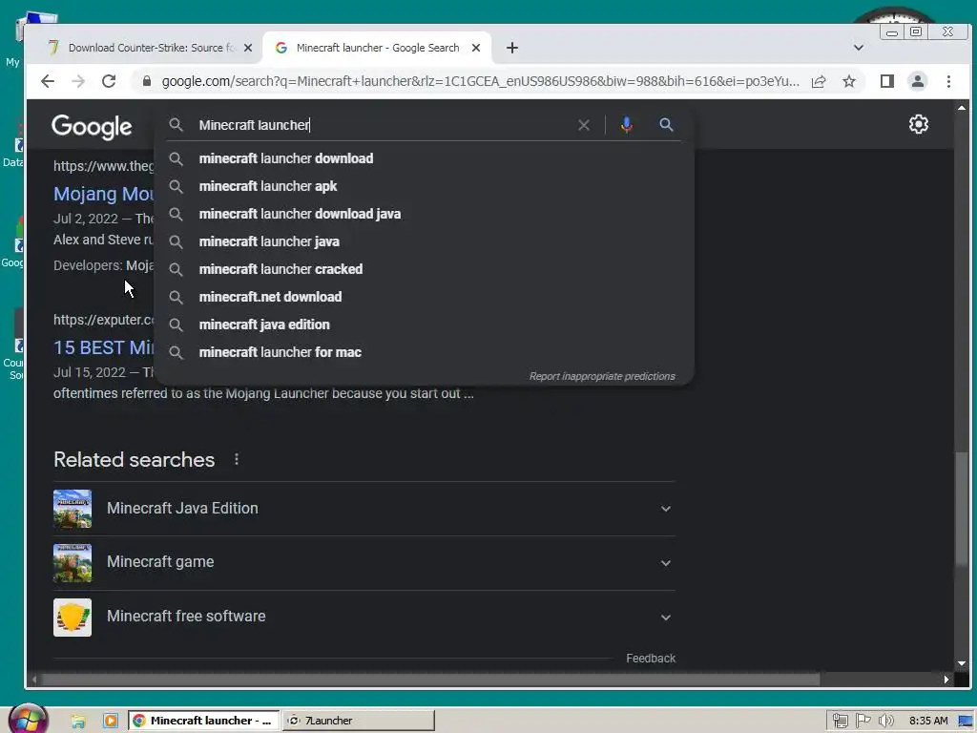
Task: Expand Minecraft game related search
Action: pos(665,563)
